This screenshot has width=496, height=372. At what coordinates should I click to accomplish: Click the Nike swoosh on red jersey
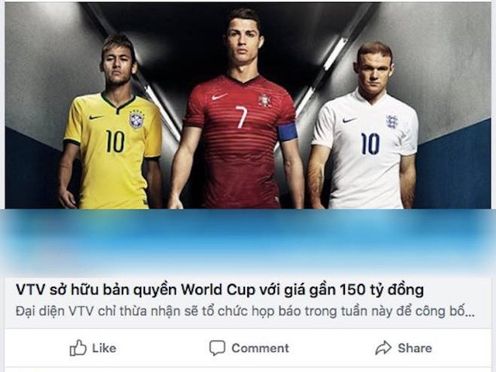[219, 96]
